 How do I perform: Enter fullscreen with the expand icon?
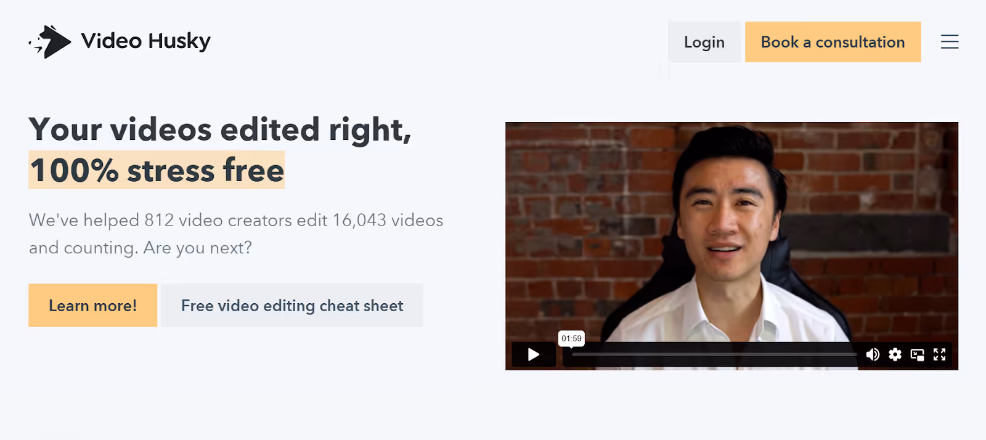pos(939,354)
